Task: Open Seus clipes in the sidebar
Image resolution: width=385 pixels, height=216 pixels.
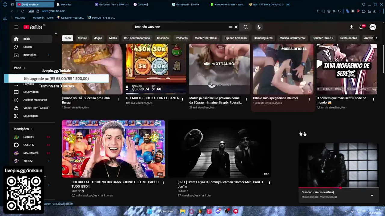Action: 32,116
